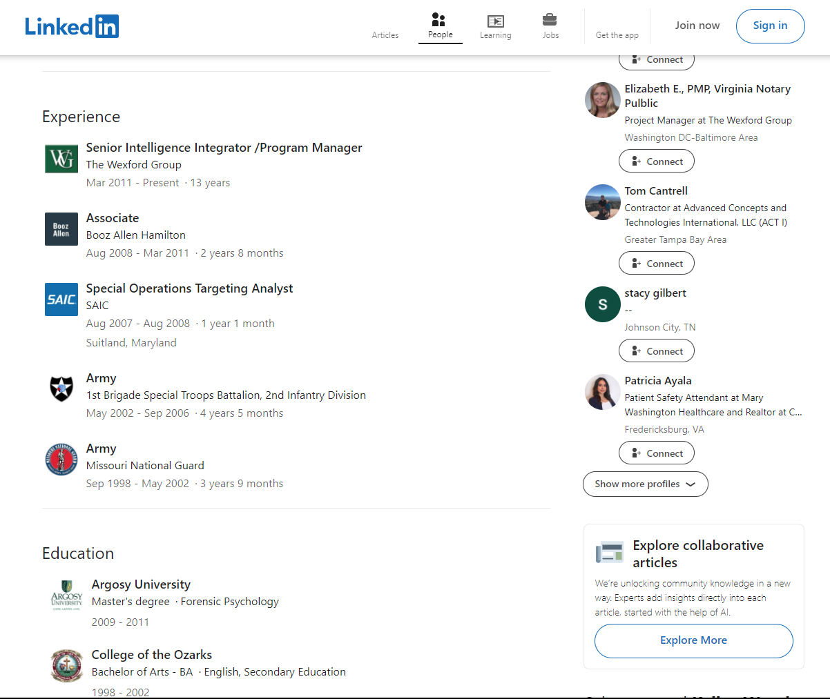The height and width of the screenshot is (699, 830).
Task: Click the Sign in button
Action: [x=770, y=26]
